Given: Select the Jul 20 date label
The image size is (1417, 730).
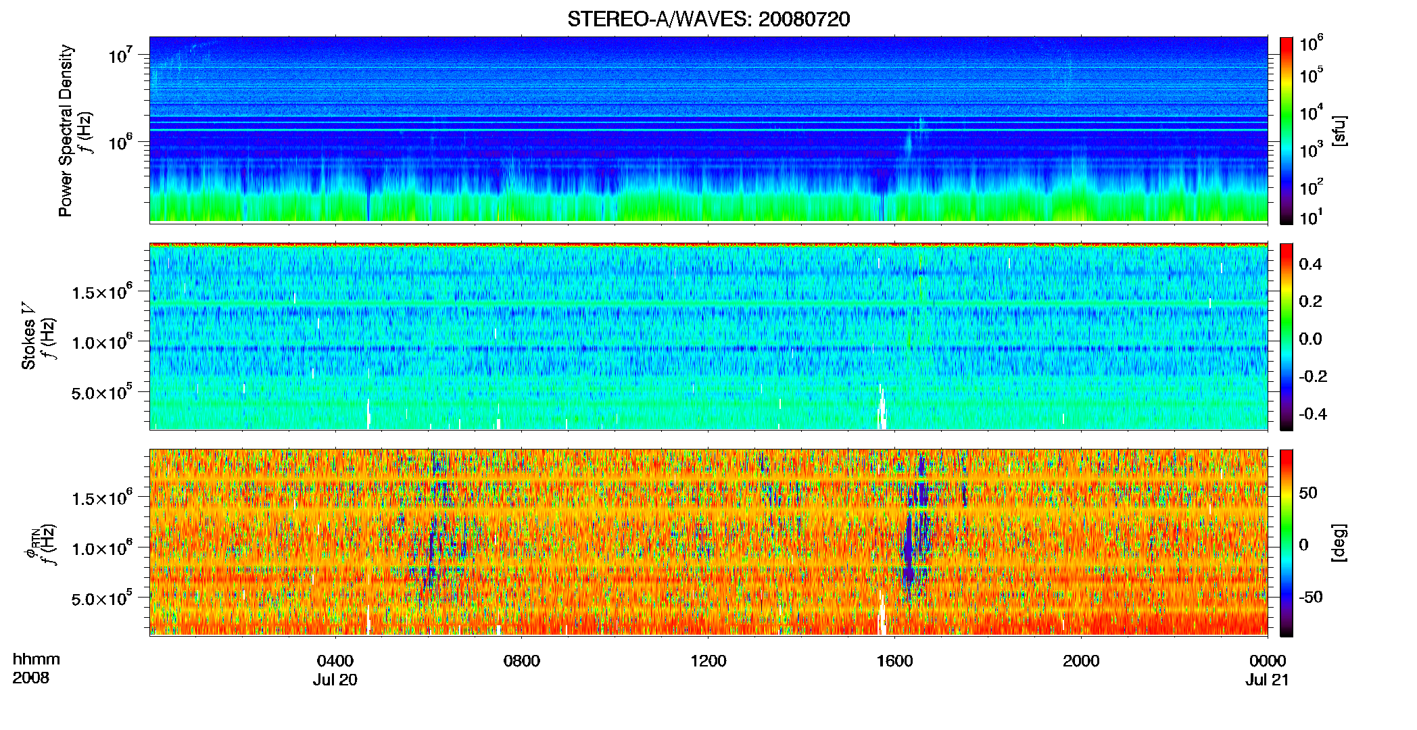Looking at the screenshot, I should tap(335, 680).
